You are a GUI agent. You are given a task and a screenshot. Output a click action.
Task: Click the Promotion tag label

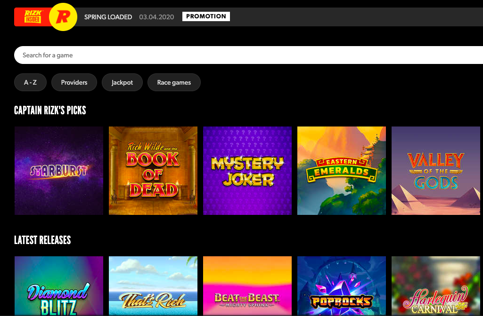[206, 16]
